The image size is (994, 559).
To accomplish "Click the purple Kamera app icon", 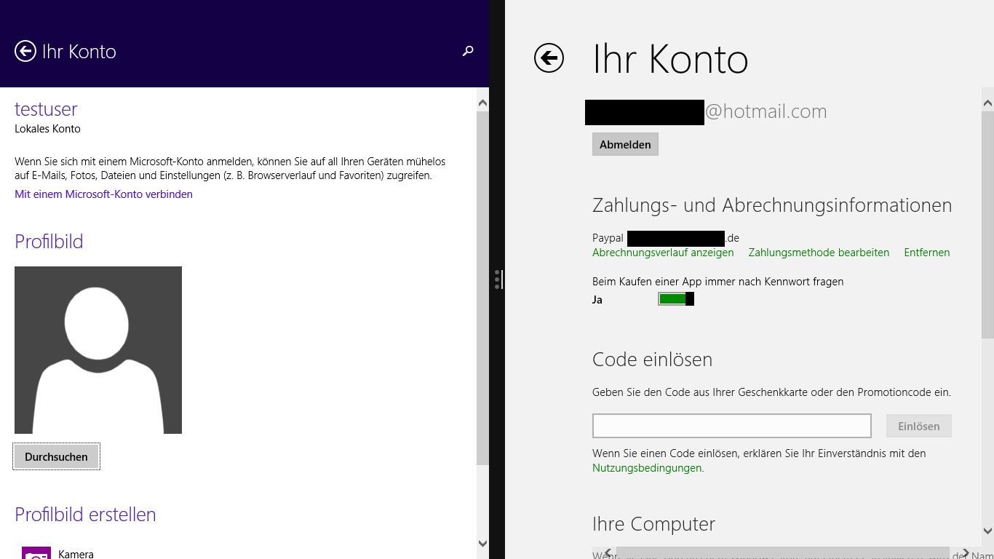I will click(36, 553).
